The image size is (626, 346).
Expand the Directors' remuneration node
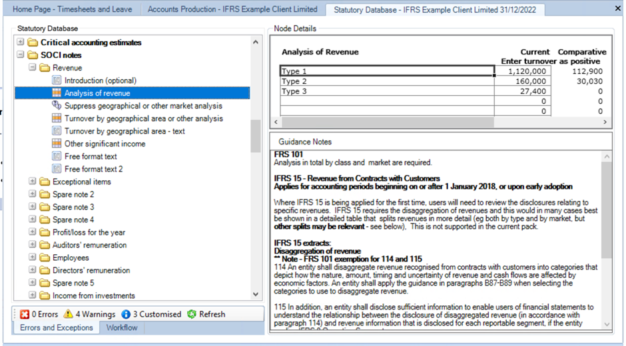click(33, 269)
